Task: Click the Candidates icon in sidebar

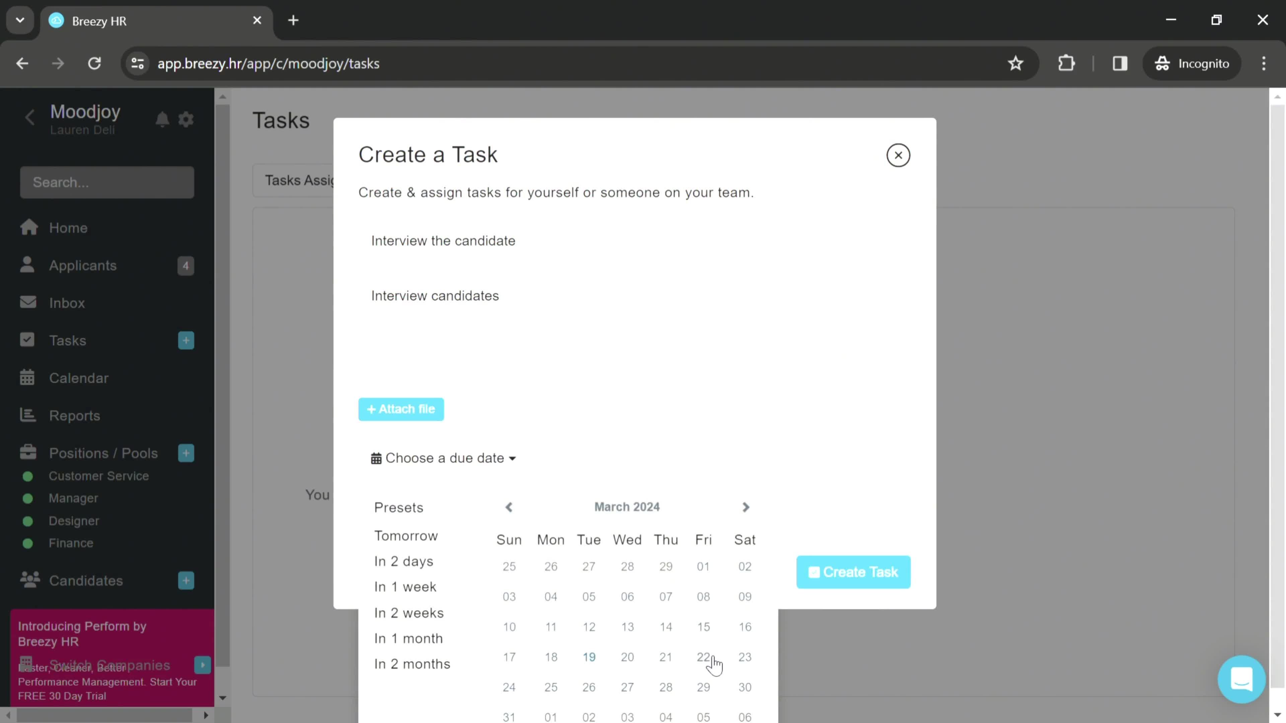Action: [29, 580]
